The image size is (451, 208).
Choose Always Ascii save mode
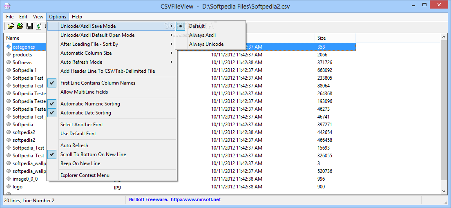coord(210,35)
